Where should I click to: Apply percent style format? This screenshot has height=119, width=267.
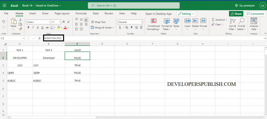pyautogui.click(x=127, y=27)
